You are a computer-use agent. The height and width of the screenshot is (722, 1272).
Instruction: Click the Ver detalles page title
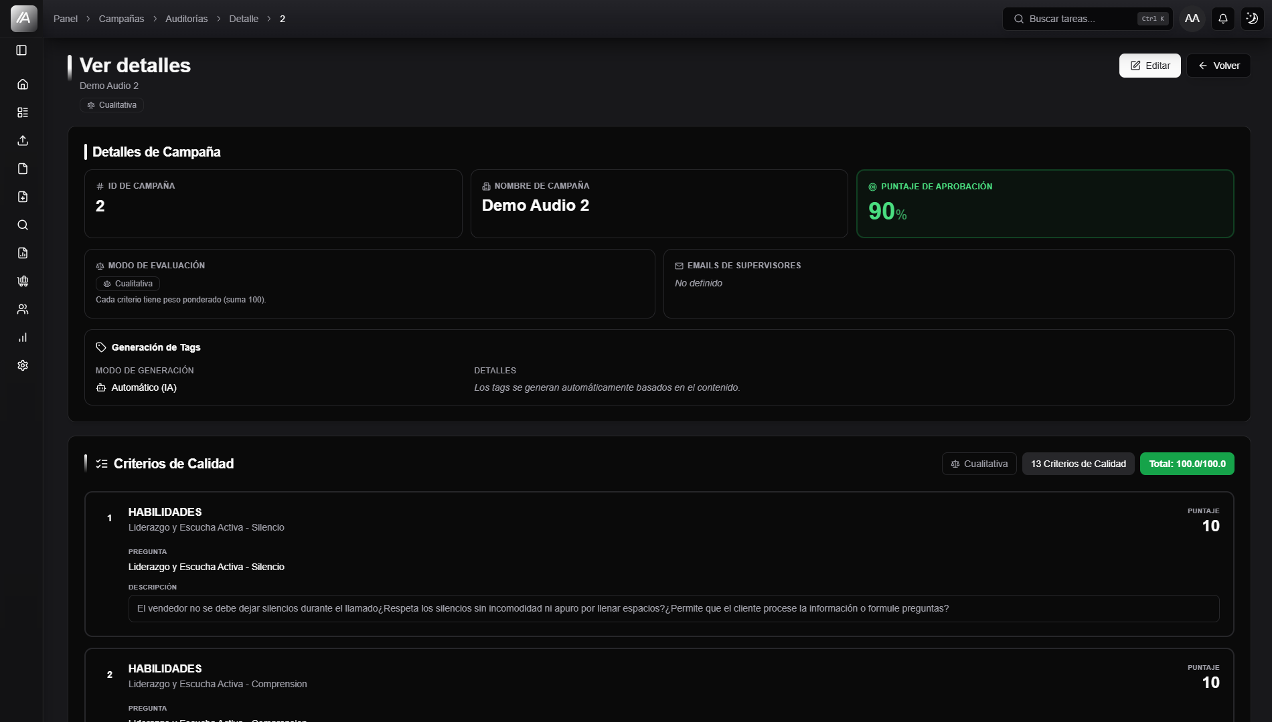click(135, 66)
